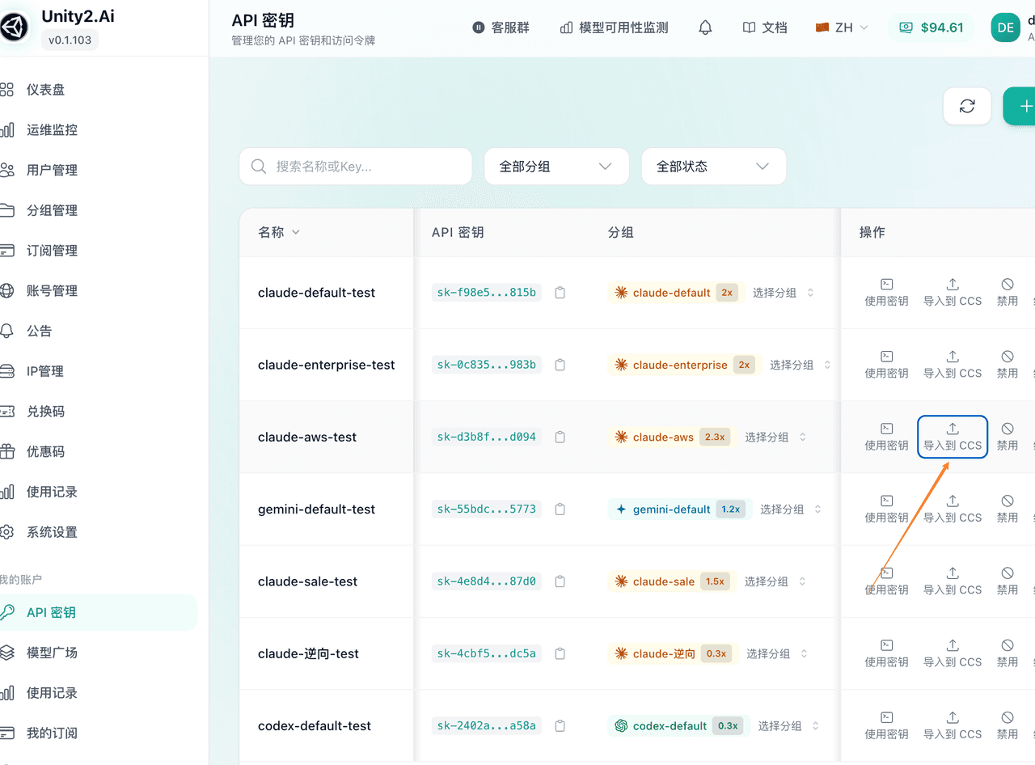
Task: Click the refresh icon button
Action: [967, 106]
